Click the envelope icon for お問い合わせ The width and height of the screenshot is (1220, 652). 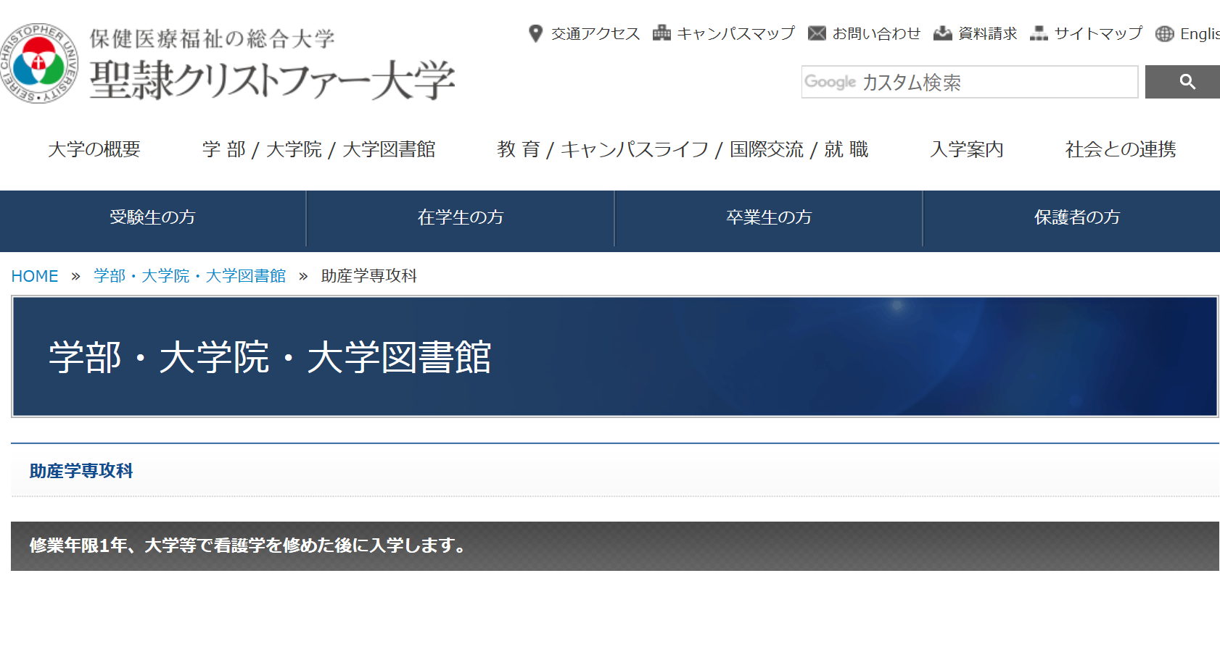[x=816, y=33]
